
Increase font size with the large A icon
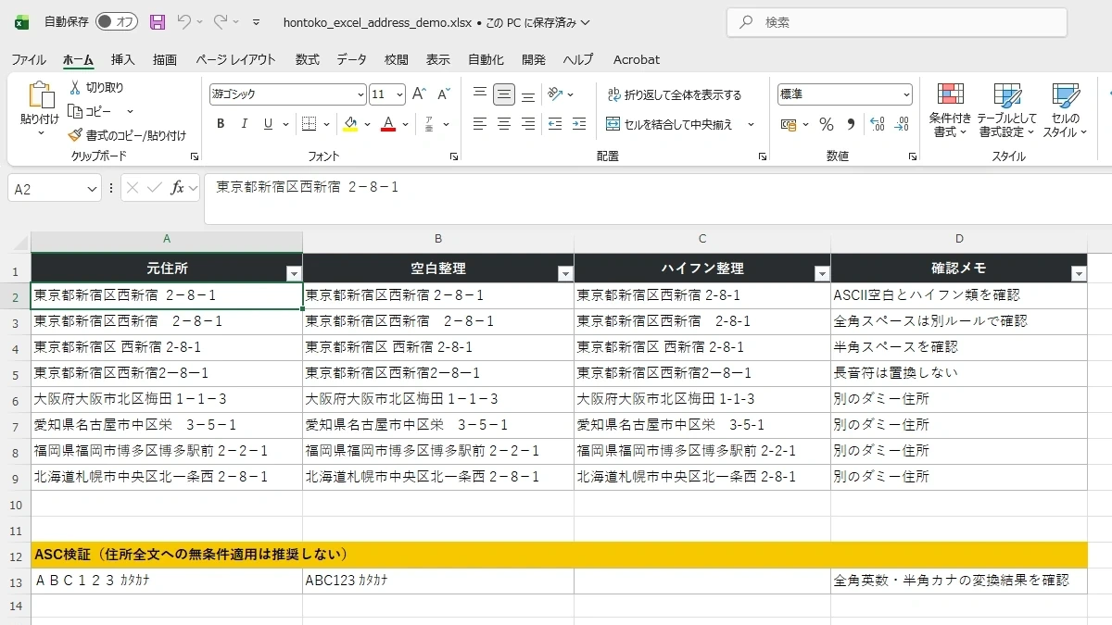419,94
